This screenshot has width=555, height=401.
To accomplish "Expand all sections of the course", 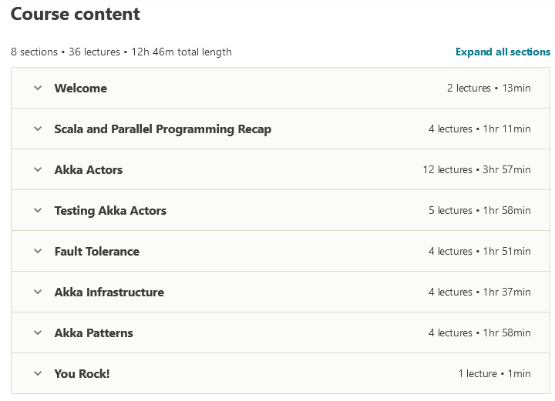I will [503, 52].
